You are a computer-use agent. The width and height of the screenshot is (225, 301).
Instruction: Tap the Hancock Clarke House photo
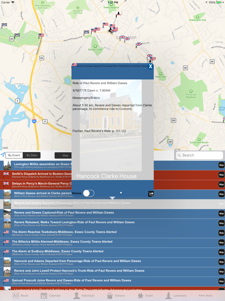tap(111, 125)
